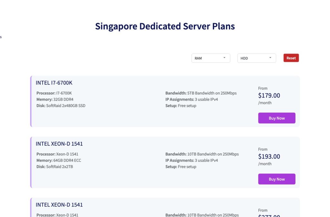Image resolution: width=330 pixels, height=217 pixels.
Task: Click 10TB Bandwidth text in $193.00 plan
Action: click(x=213, y=154)
